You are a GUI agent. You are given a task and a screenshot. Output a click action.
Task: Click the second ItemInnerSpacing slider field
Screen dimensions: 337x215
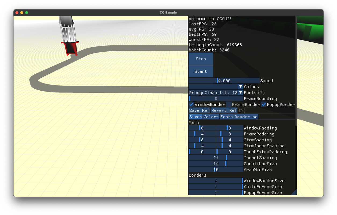tap(230, 146)
